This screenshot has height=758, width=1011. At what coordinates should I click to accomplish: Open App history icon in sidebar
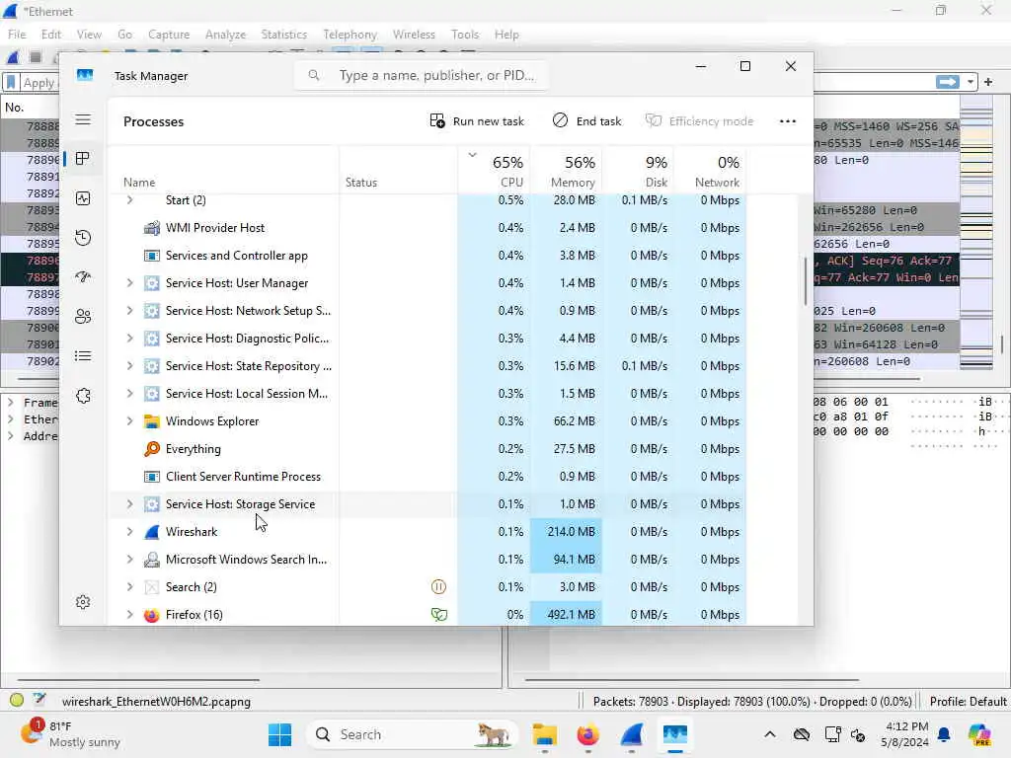click(83, 238)
